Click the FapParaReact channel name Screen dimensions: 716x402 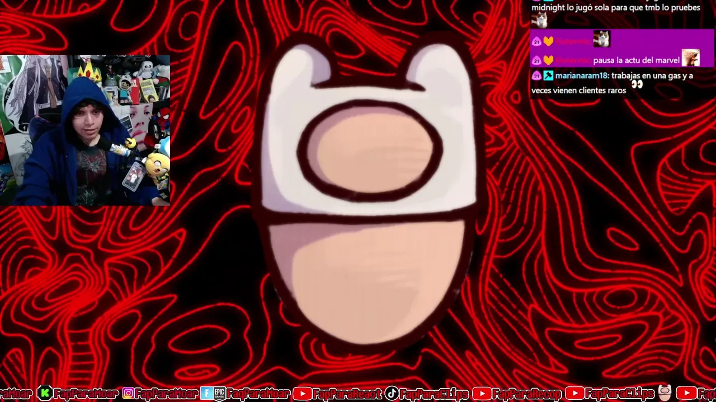(347, 394)
